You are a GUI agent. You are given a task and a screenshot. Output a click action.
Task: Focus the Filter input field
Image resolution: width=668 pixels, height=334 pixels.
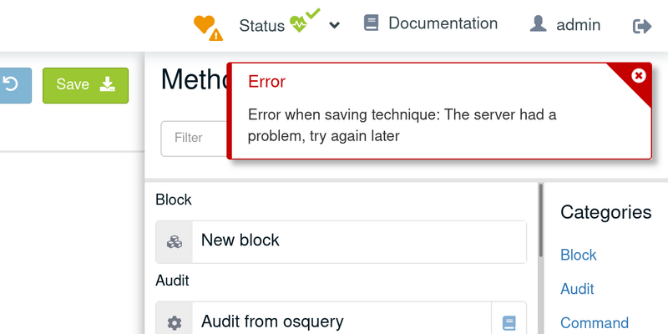[195, 138]
